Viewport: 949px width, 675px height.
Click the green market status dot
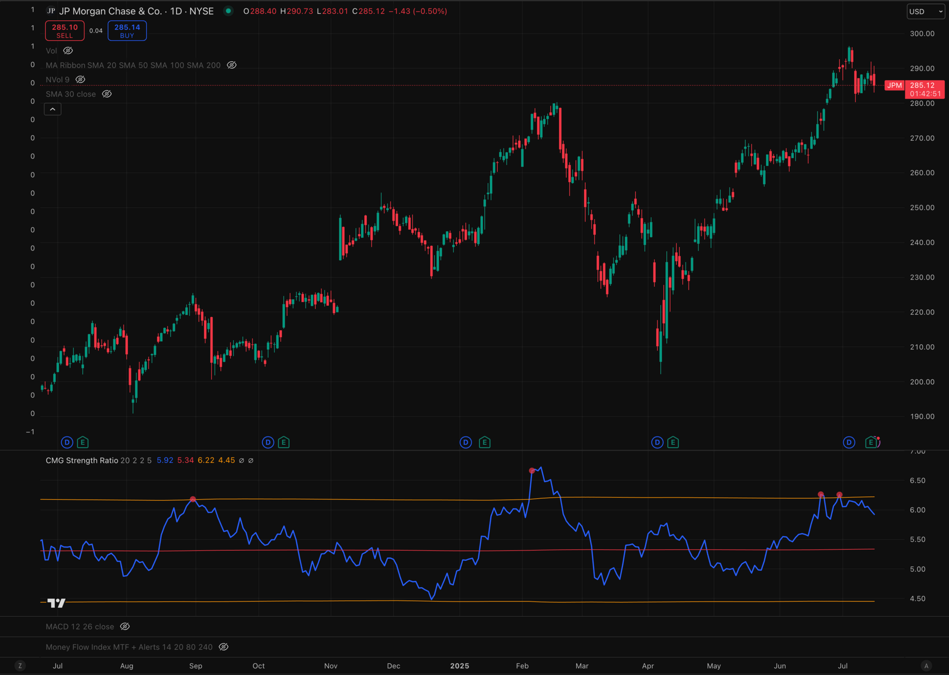[x=228, y=11]
